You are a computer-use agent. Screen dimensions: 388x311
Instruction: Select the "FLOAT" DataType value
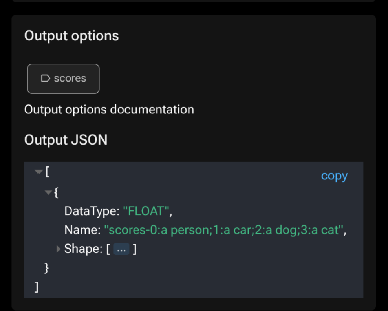[x=146, y=211]
